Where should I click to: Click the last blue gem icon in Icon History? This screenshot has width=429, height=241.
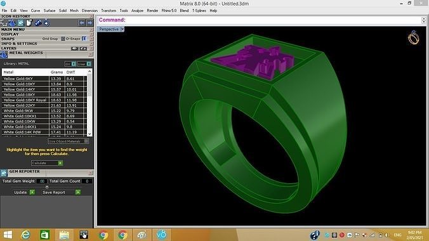click(46, 23)
